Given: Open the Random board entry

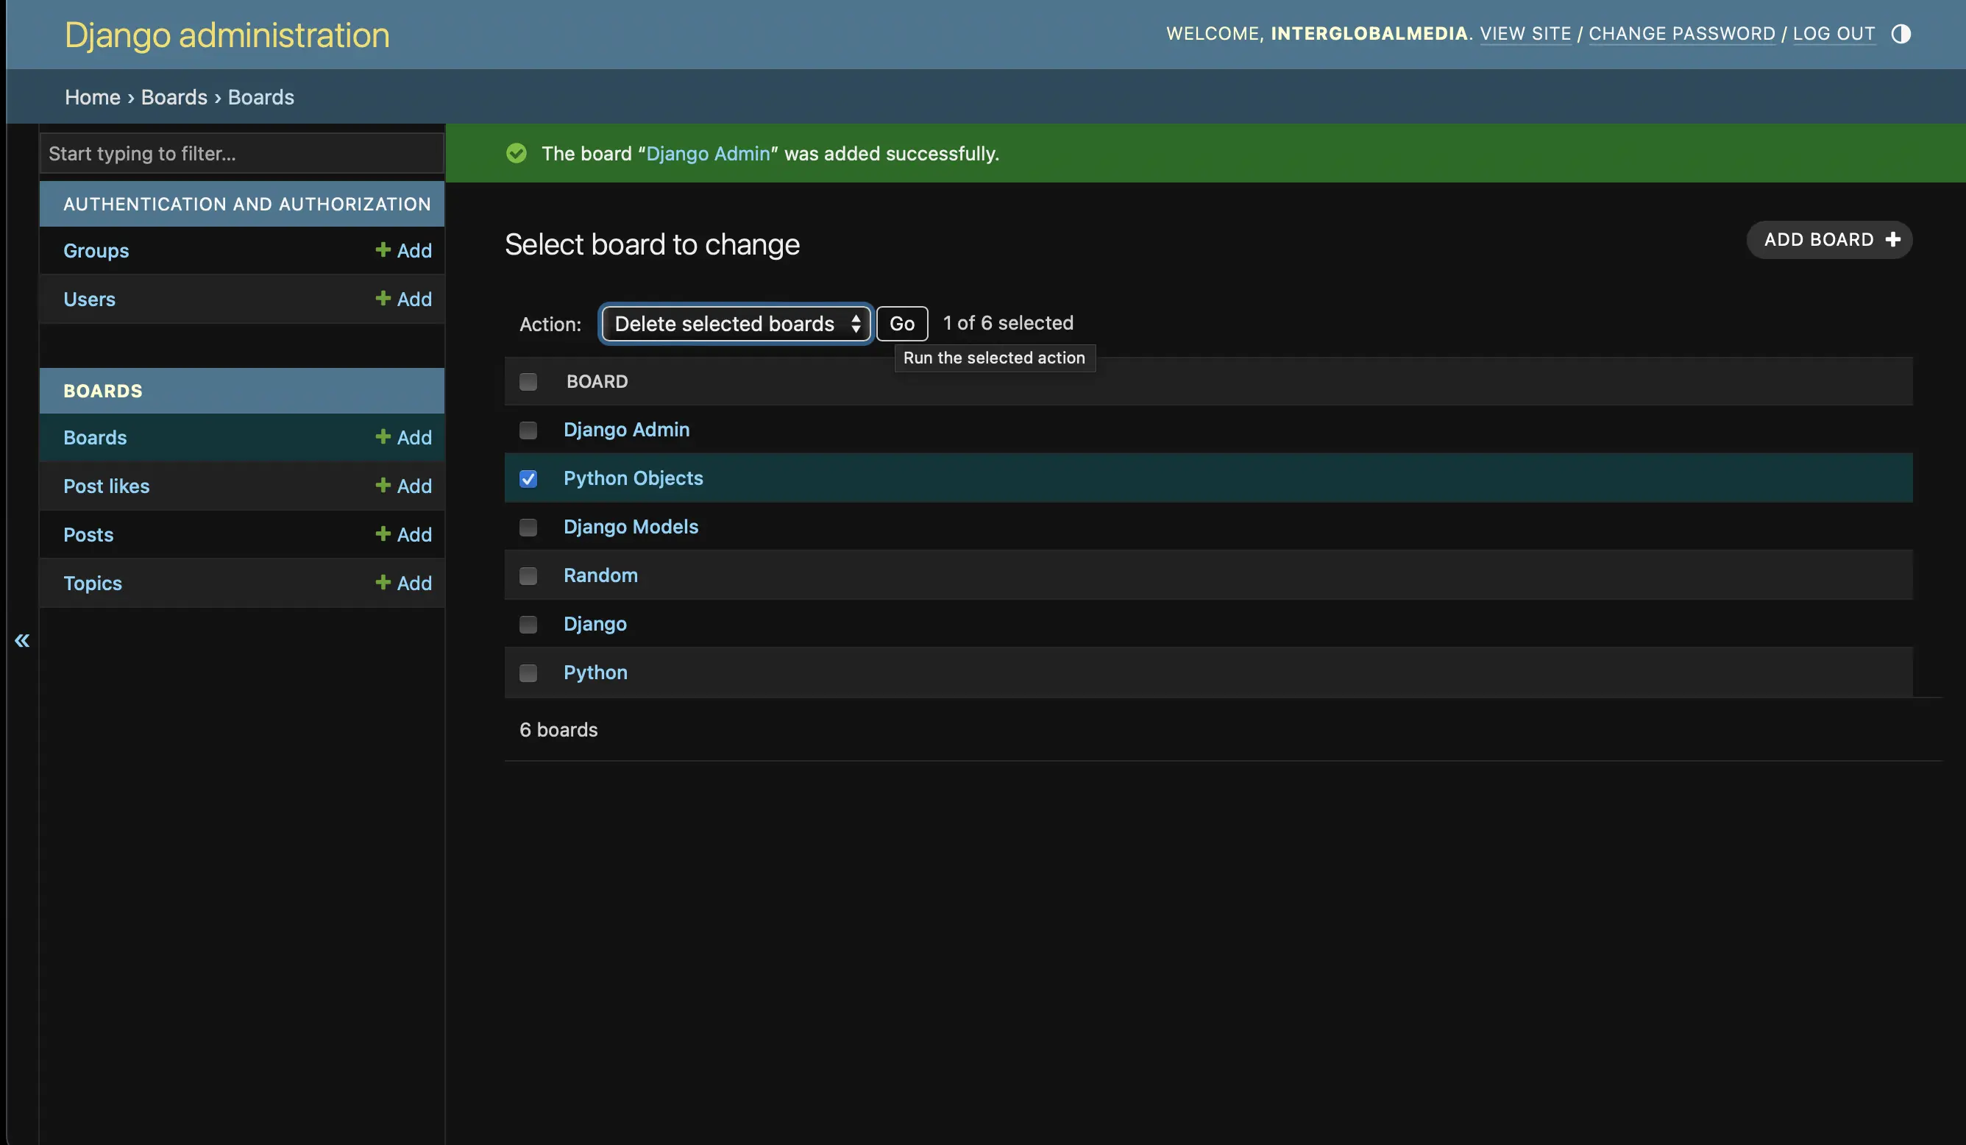Looking at the screenshot, I should [600, 575].
